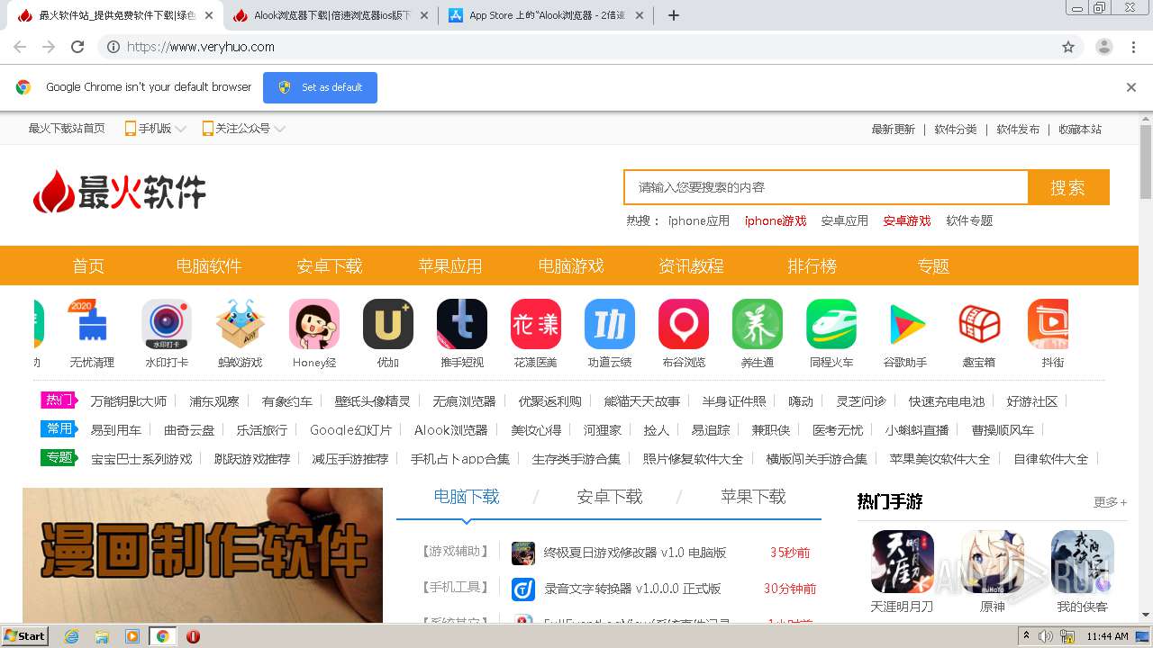This screenshot has height=648, width=1153.
Task: Open the 布谷浏览 app icon
Action: [684, 324]
